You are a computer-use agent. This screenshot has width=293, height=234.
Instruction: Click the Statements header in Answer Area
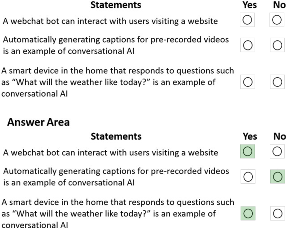click(116, 137)
